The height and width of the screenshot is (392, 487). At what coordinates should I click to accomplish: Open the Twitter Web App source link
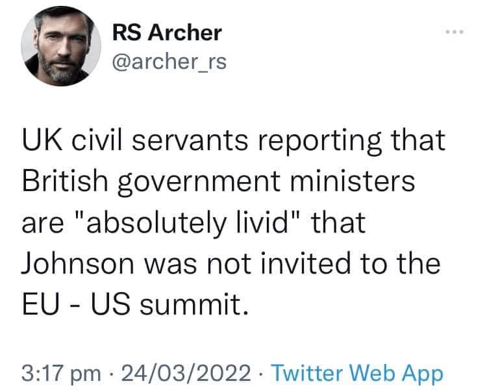point(356,373)
